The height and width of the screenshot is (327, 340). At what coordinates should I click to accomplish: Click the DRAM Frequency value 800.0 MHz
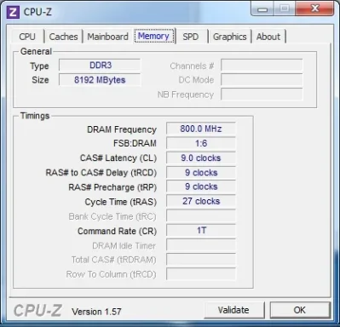click(x=201, y=129)
